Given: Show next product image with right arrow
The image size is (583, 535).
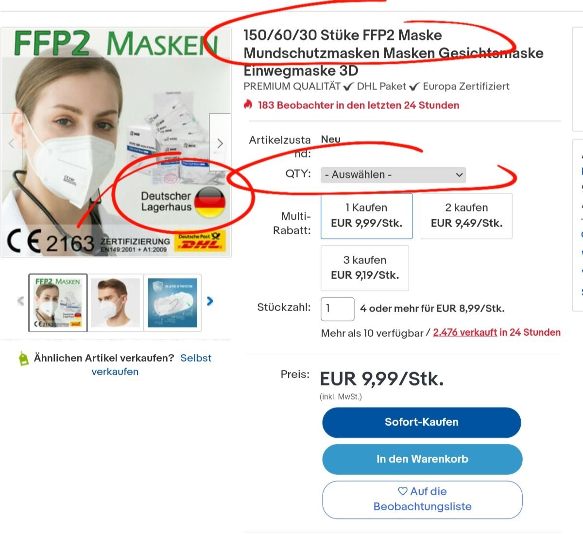Looking at the screenshot, I should coord(220,142).
